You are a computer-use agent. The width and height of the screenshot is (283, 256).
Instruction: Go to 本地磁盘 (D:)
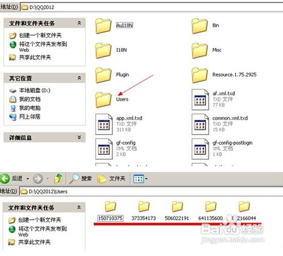35,90
